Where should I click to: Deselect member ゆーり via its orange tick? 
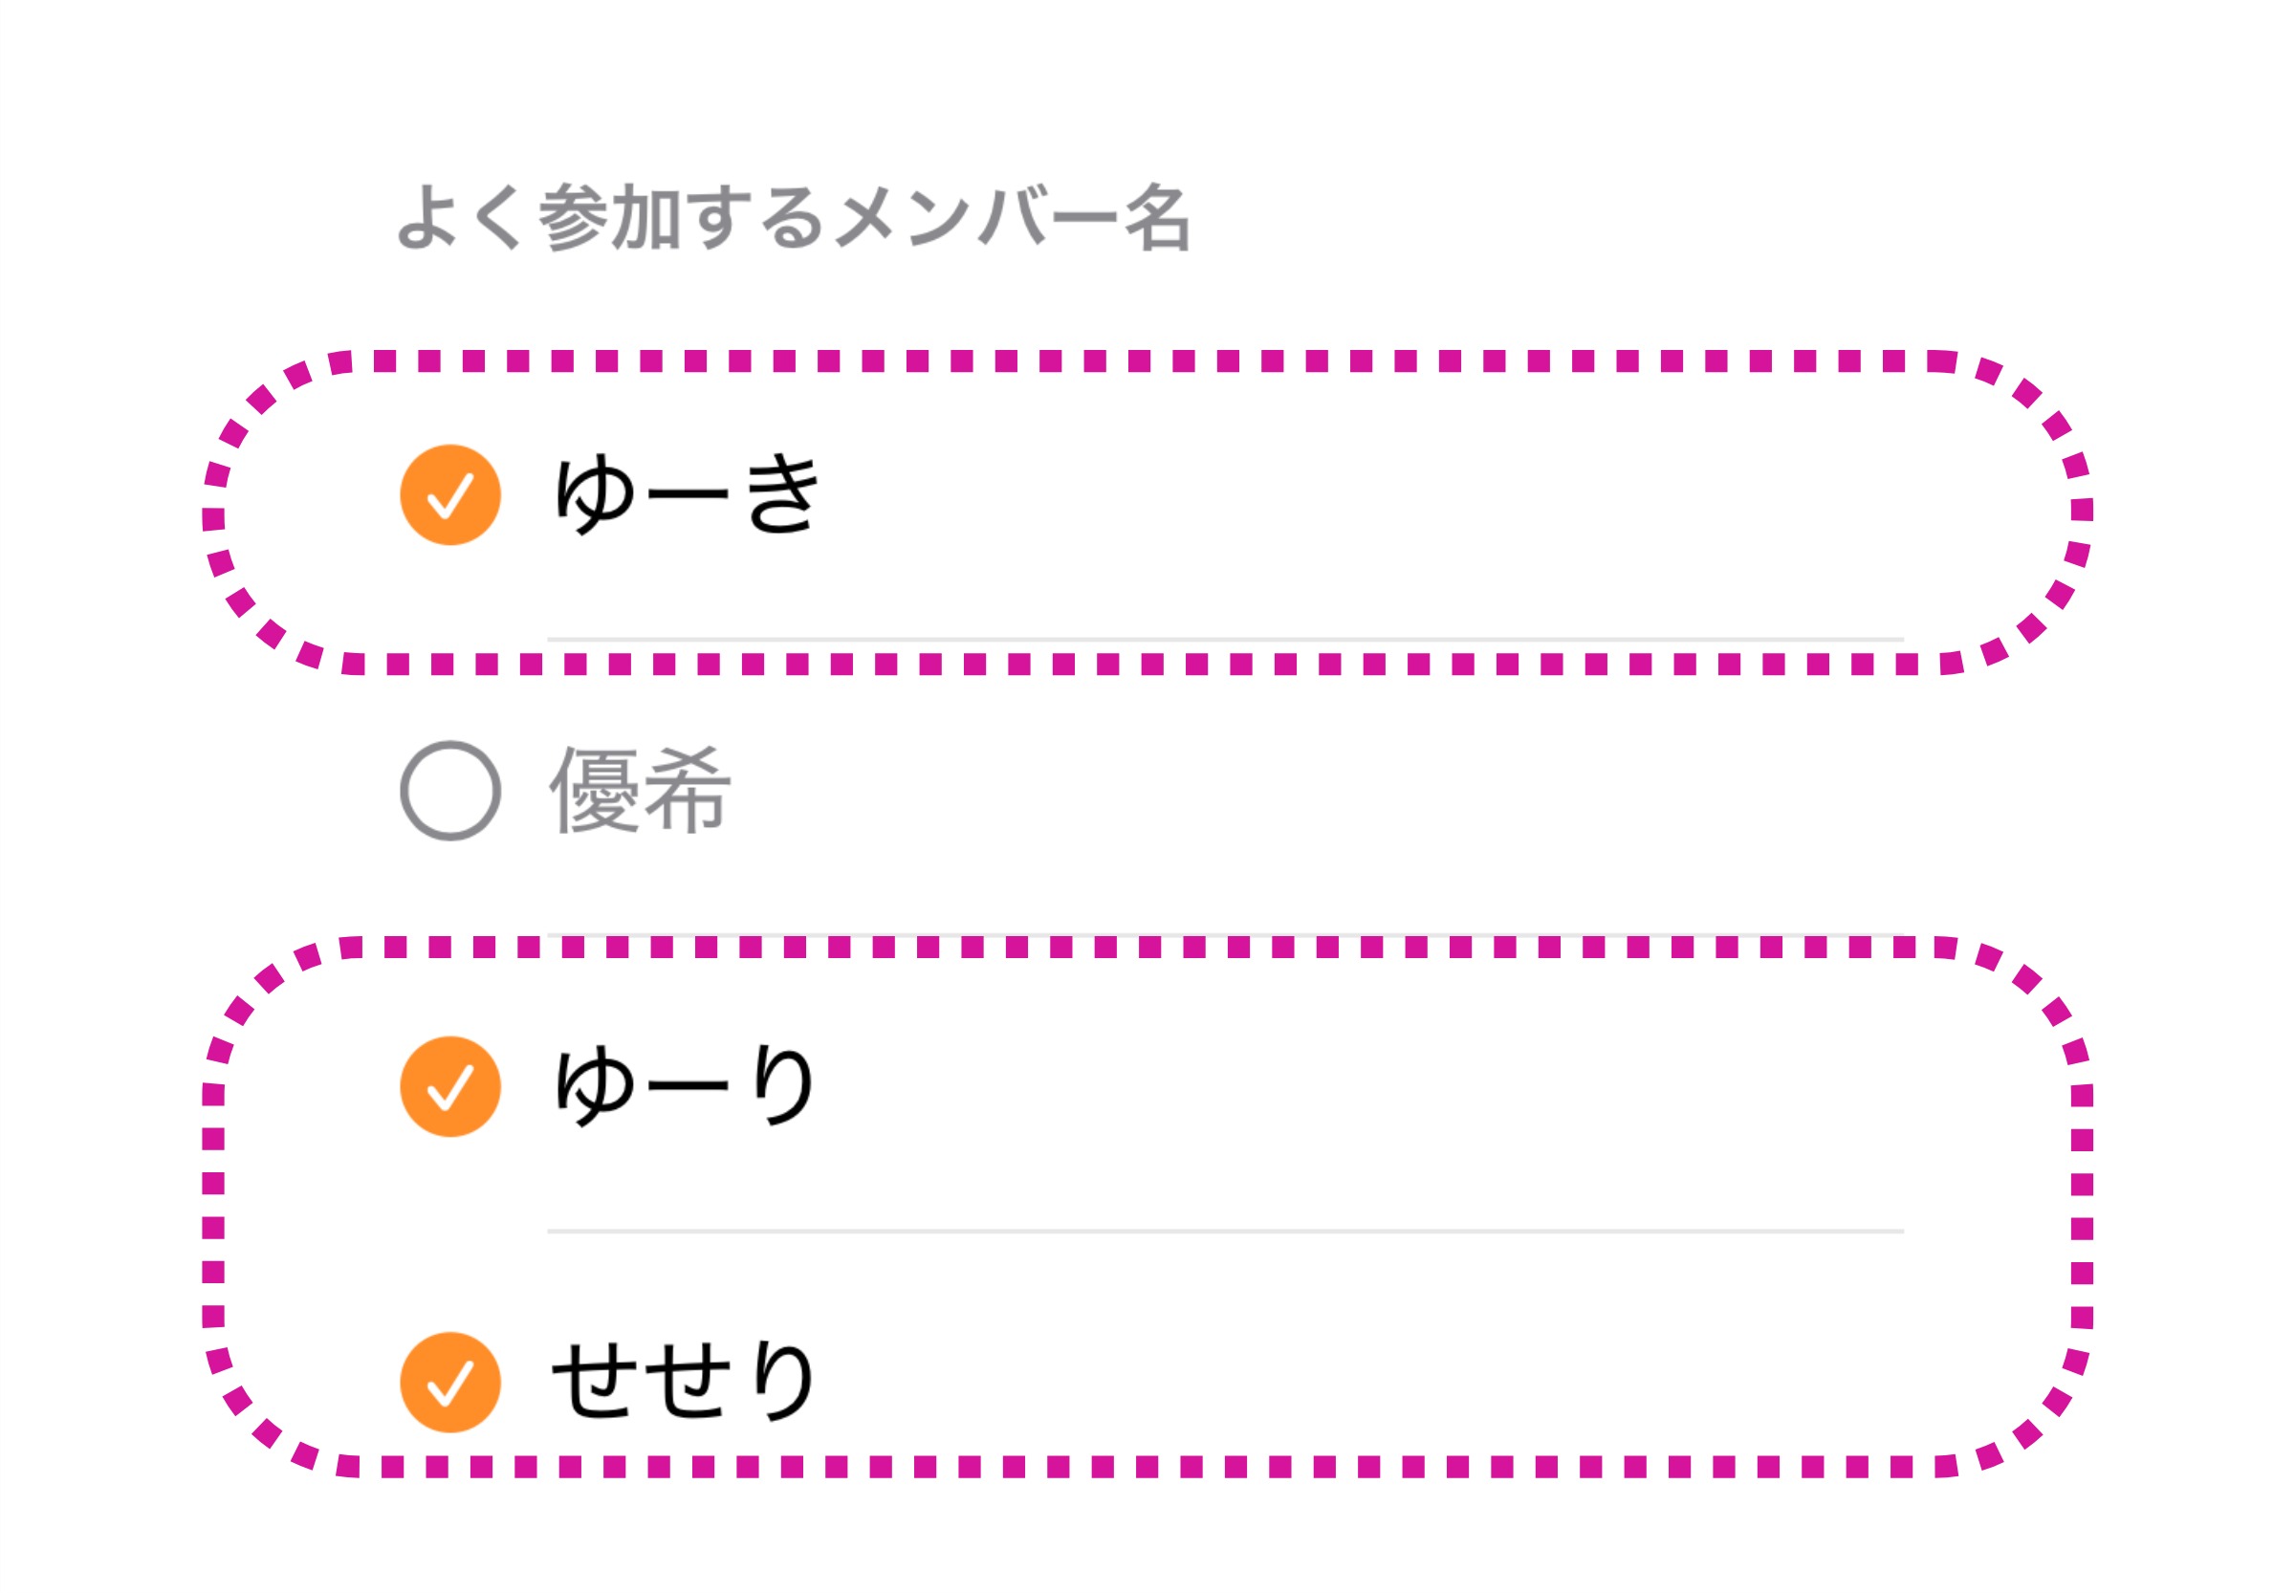[x=449, y=1087]
